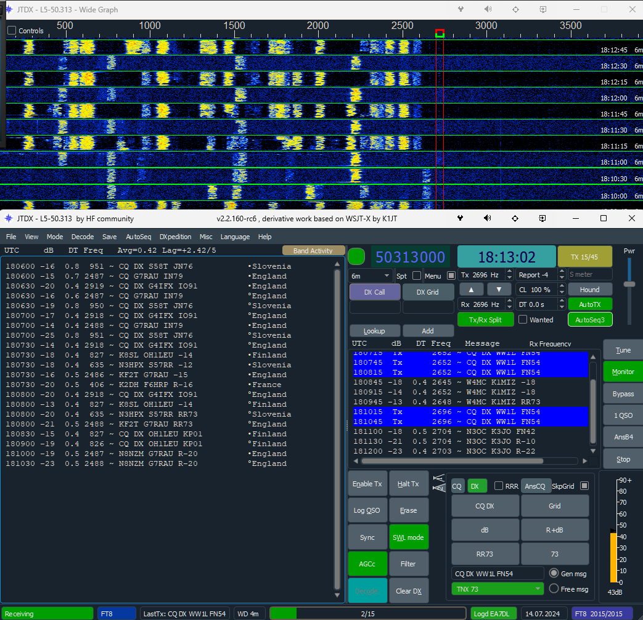Click the Lookup button
Image resolution: width=643 pixels, height=620 pixels.
[374, 330]
